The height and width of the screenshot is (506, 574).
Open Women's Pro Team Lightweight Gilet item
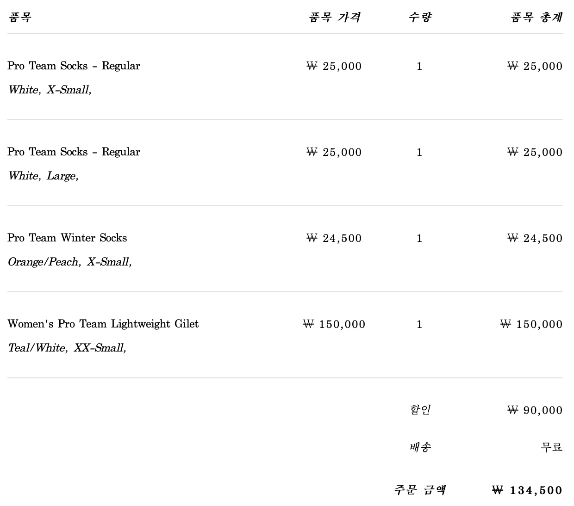(x=103, y=324)
